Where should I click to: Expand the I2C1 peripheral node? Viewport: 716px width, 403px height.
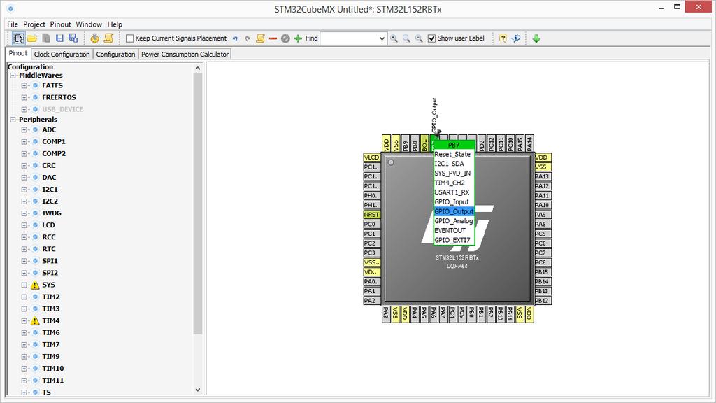point(24,189)
